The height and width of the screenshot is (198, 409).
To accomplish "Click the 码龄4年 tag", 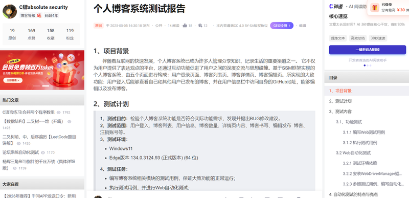I will click(51, 15).
